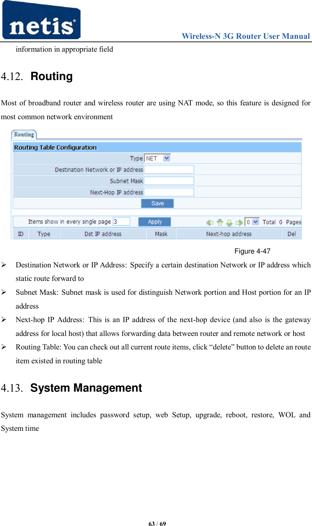Click the green up arrow page icon
This screenshot has height=526, width=312.
tap(219, 222)
